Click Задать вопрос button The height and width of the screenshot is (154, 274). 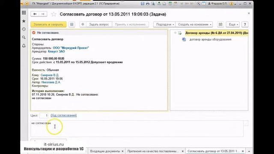pos(99,24)
